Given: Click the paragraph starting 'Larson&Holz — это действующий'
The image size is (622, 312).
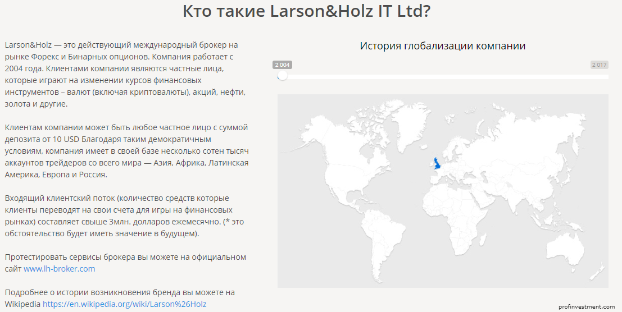Looking at the screenshot, I should (x=126, y=75).
